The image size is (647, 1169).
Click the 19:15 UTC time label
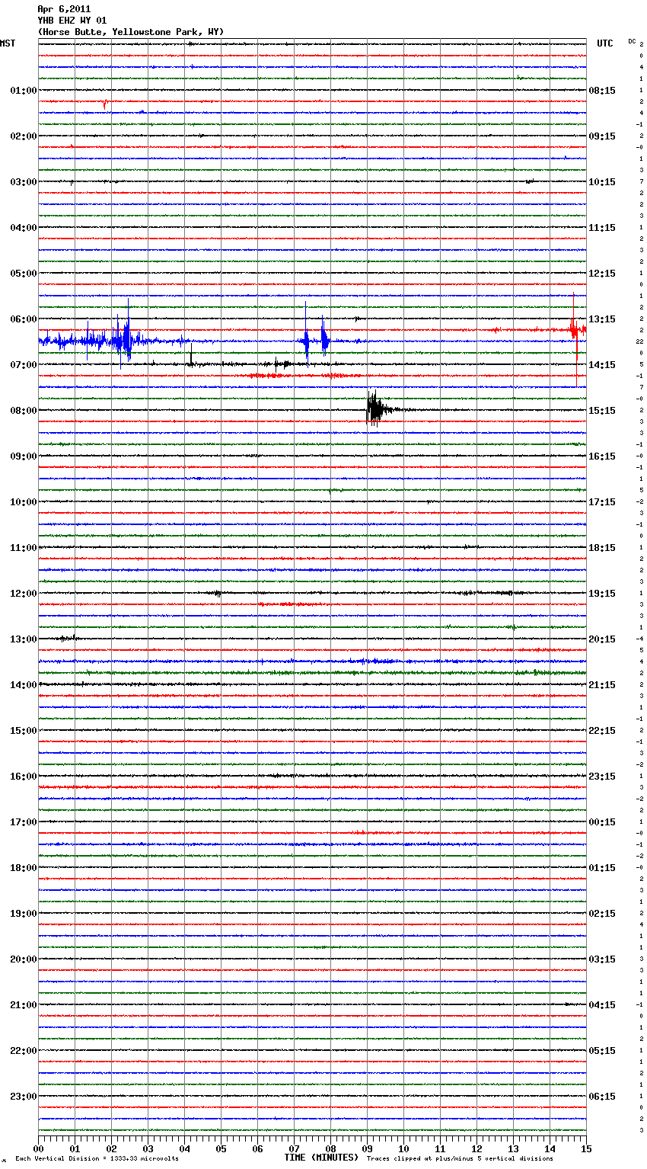coord(602,594)
